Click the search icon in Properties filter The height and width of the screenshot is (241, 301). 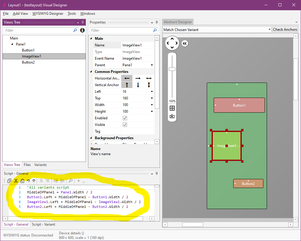(155, 30)
